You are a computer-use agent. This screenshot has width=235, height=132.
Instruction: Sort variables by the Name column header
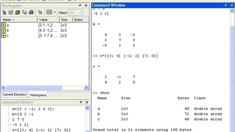(x=19, y=20)
